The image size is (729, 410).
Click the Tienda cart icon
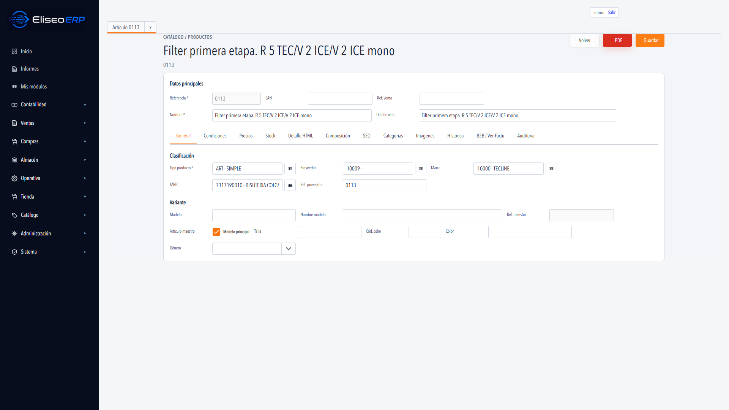tap(14, 197)
